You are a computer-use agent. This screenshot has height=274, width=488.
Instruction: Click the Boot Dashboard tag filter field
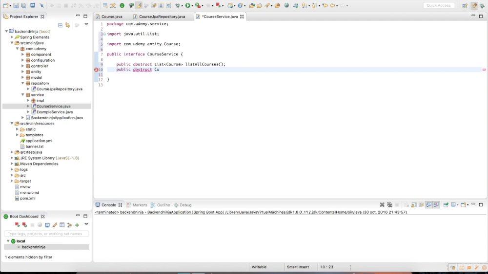[x=46, y=234]
